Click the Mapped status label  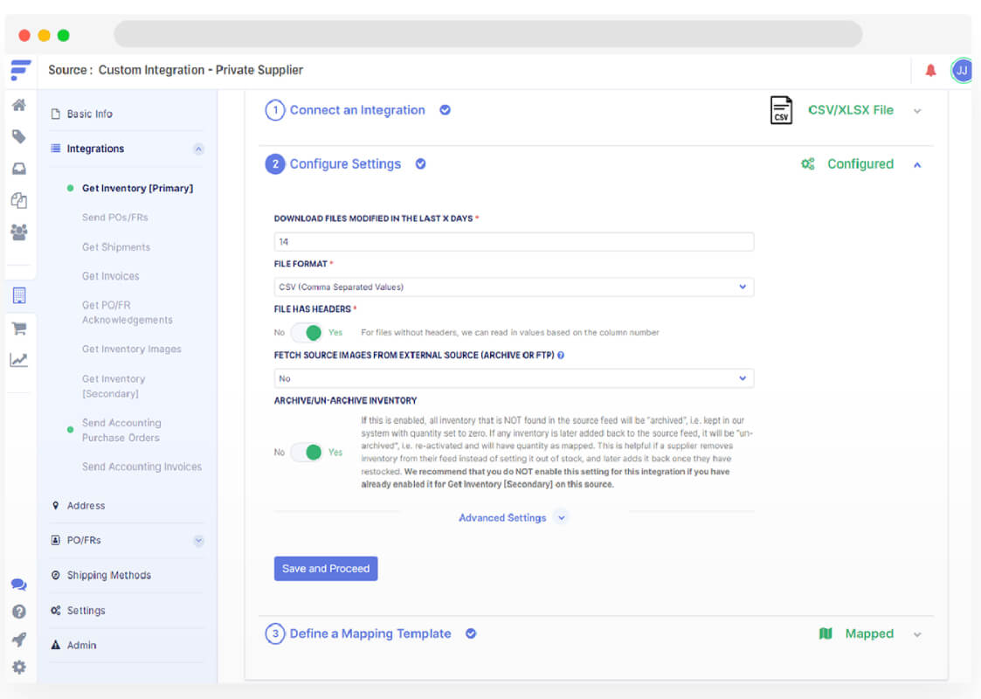tap(869, 633)
